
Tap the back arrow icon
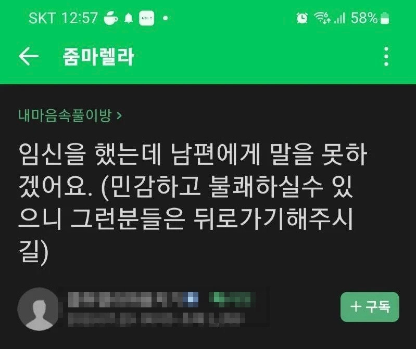point(29,56)
